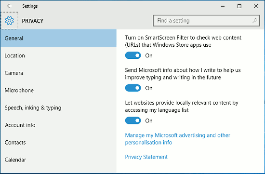Maximize the Settings window

click(x=239, y=6)
